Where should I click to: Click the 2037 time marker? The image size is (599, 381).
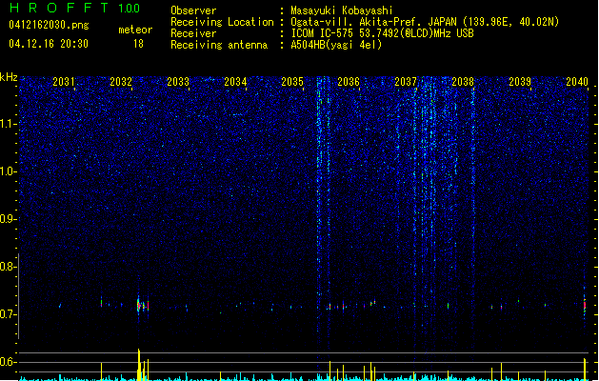pyautogui.click(x=406, y=82)
